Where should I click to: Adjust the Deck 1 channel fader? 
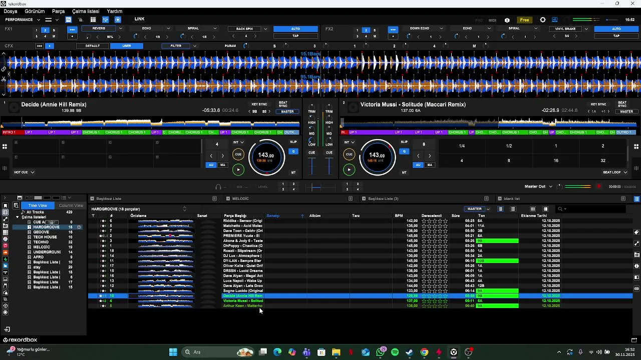(x=312, y=166)
